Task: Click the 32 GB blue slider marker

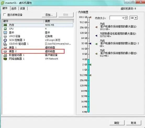Action: (90, 43)
